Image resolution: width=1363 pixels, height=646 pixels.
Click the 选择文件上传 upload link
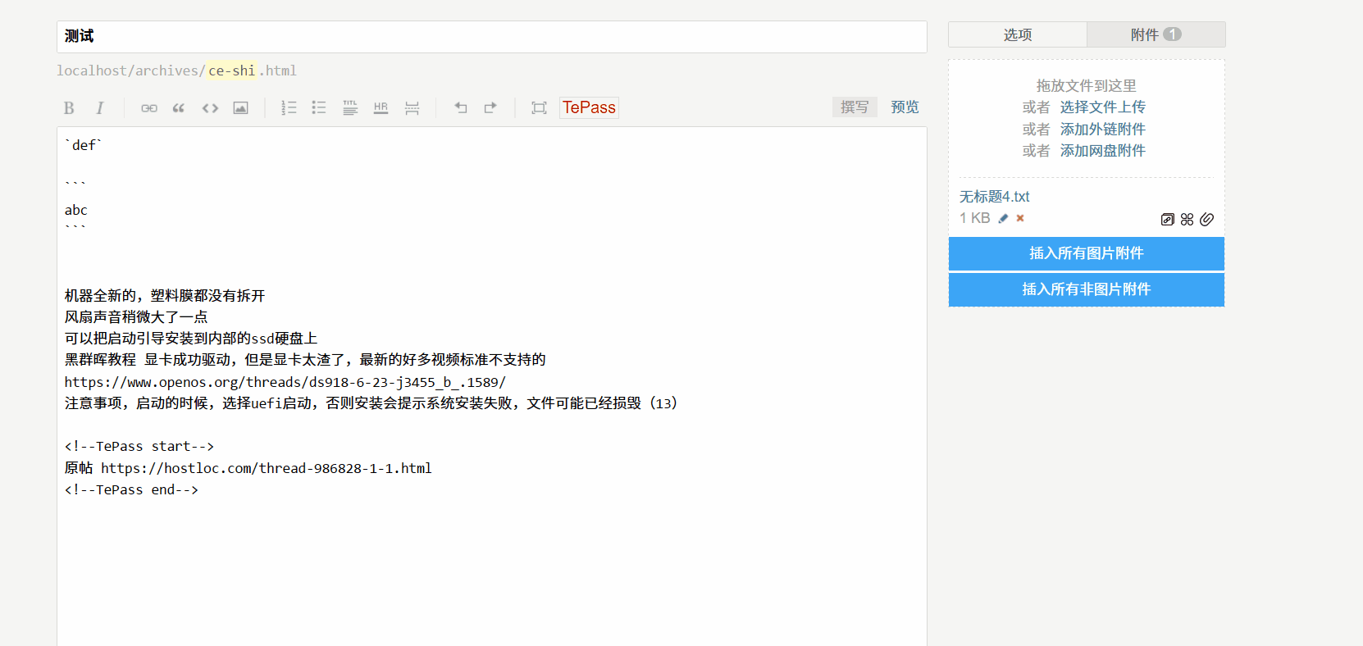click(1102, 107)
